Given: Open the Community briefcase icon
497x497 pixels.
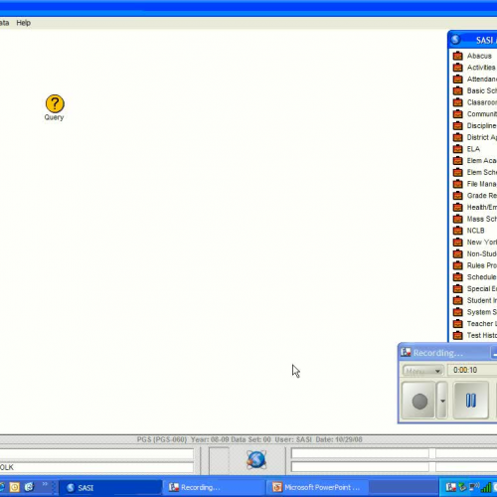Looking at the screenshot, I should [457, 114].
